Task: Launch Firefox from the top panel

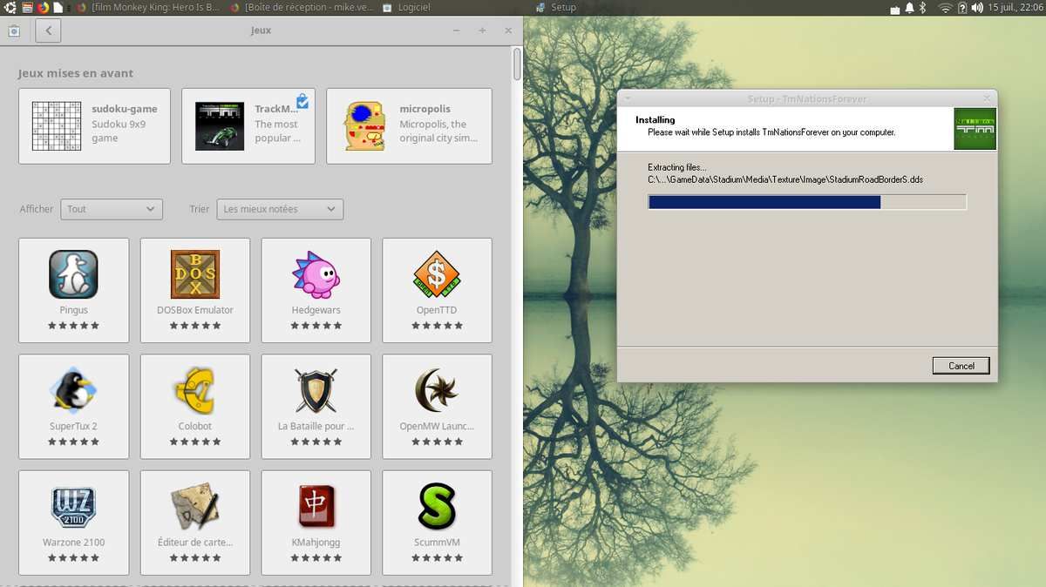Action: (x=44, y=7)
